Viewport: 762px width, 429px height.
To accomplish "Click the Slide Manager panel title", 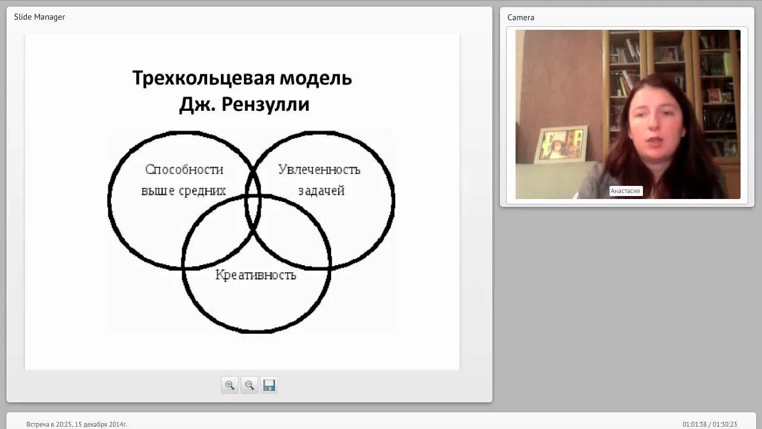I will 40,17.
